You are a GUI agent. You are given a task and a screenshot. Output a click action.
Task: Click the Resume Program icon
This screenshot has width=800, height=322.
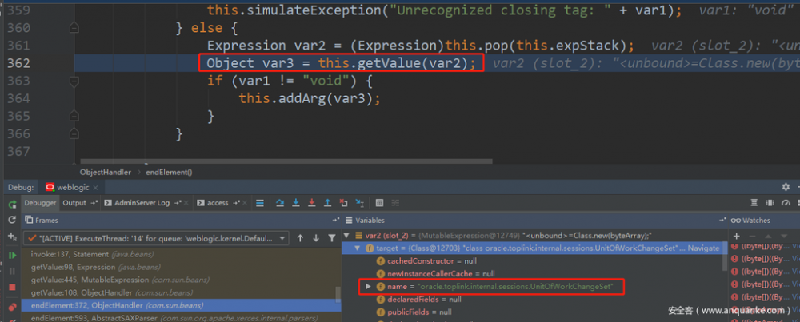click(12, 255)
